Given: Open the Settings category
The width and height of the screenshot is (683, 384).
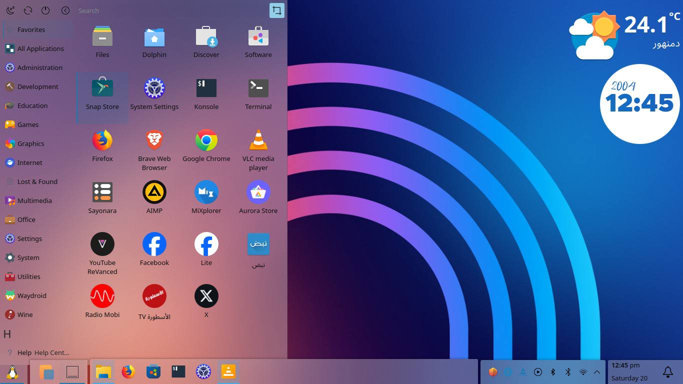Looking at the screenshot, I should (37, 238).
